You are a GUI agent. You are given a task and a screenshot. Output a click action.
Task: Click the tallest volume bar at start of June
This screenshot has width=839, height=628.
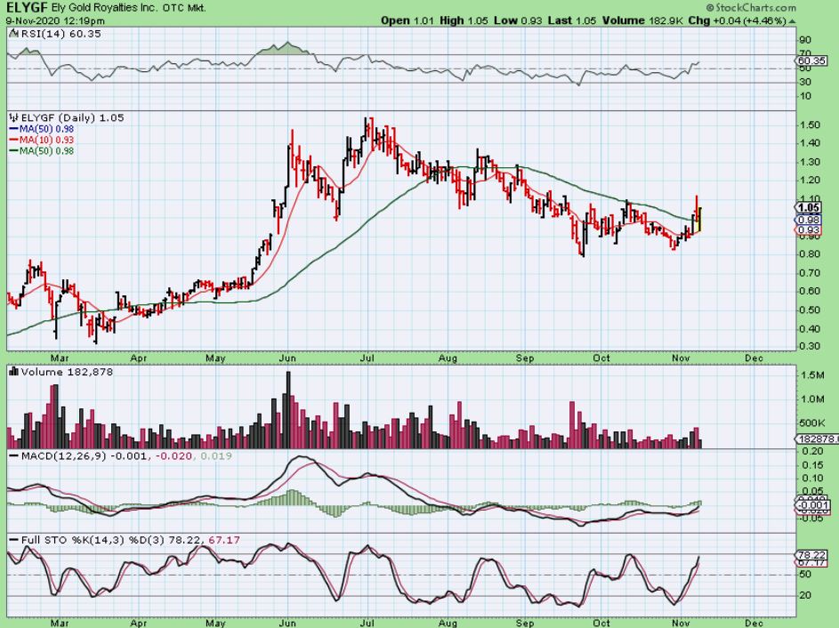click(x=289, y=410)
